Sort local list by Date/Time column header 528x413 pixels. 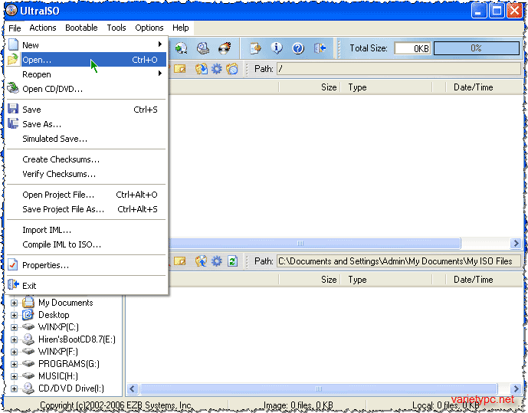pyautogui.click(x=484, y=280)
